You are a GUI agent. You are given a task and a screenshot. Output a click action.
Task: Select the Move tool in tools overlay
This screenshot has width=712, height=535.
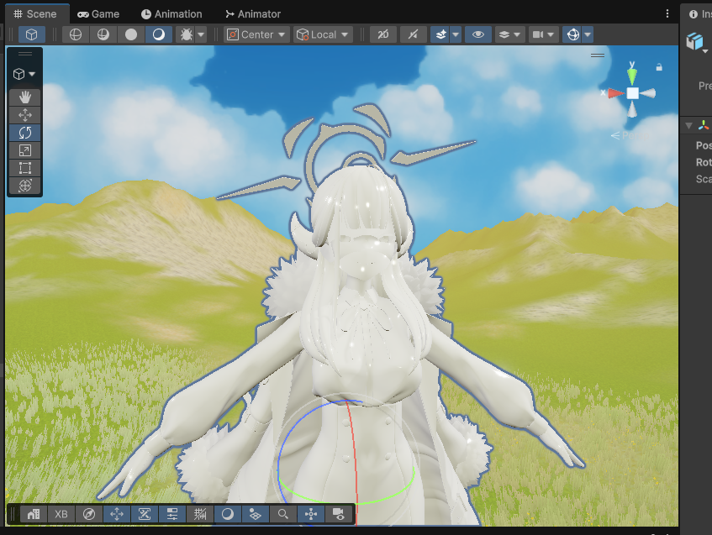(25, 115)
